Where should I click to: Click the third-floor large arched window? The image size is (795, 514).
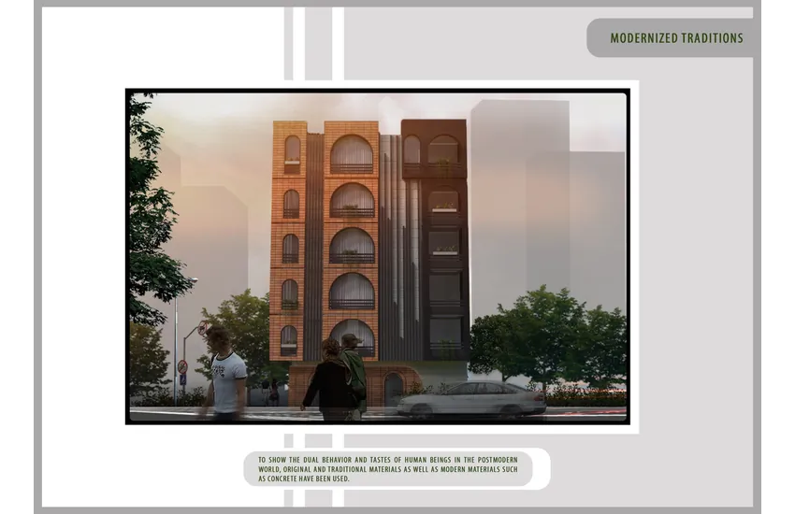click(352, 246)
